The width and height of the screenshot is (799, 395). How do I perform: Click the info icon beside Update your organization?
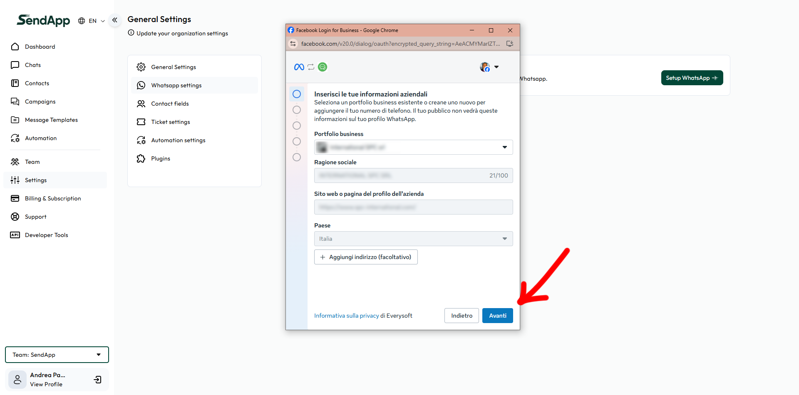(131, 33)
